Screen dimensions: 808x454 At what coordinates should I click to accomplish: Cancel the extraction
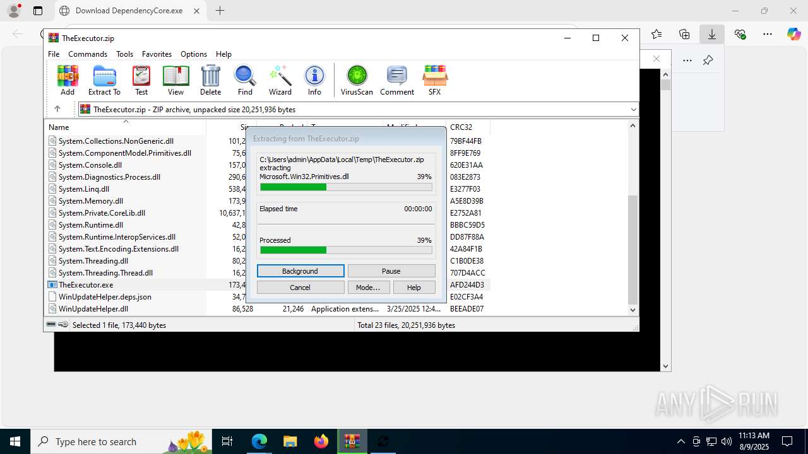click(x=300, y=287)
